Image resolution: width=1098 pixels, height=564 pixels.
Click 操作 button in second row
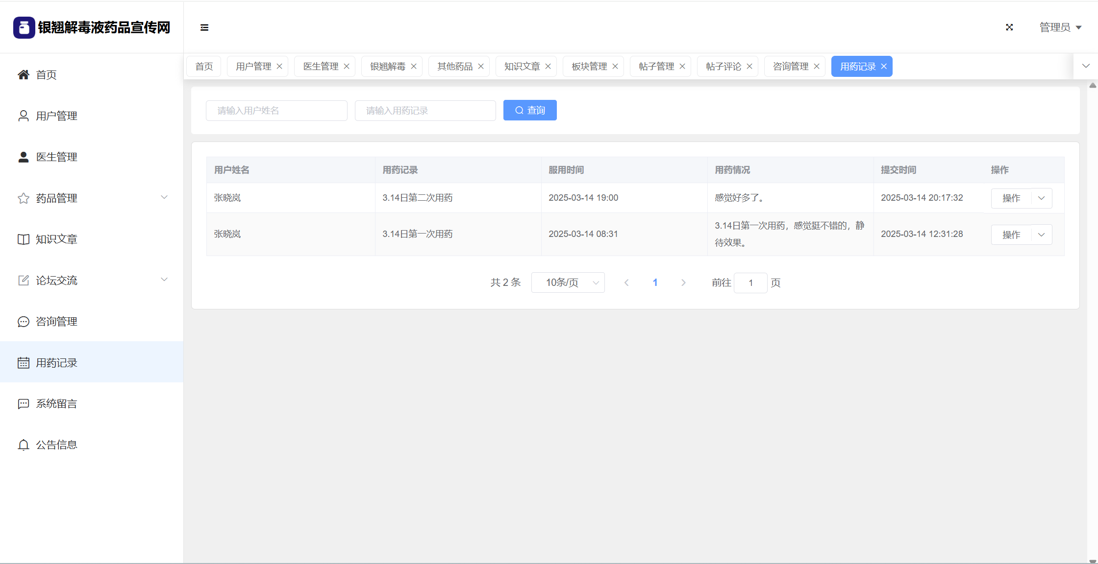click(1011, 235)
